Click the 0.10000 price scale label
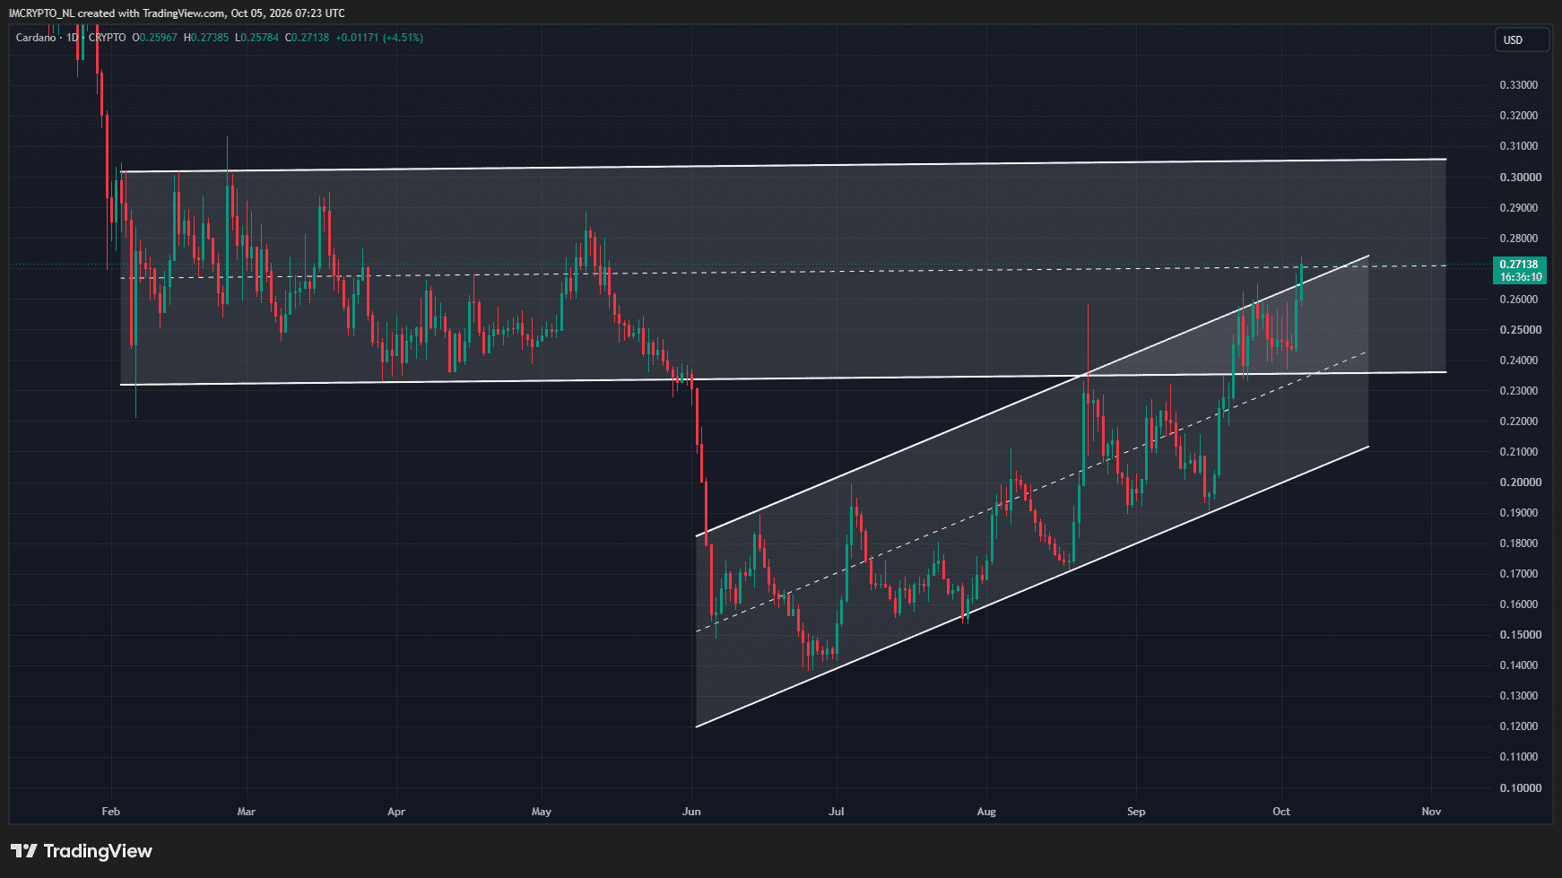The image size is (1562, 878). click(x=1520, y=788)
